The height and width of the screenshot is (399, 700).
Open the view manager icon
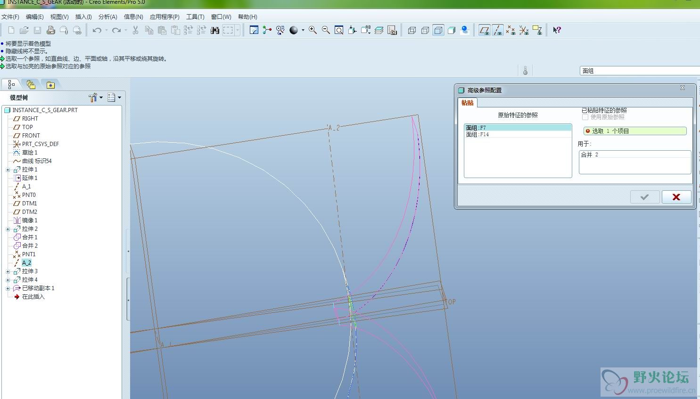(x=392, y=30)
